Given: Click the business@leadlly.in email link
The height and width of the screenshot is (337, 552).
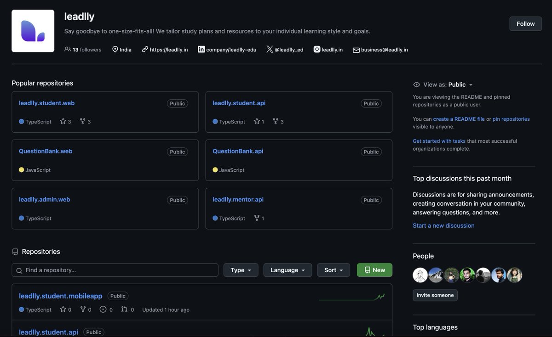Looking at the screenshot, I should [x=385, y=50].
